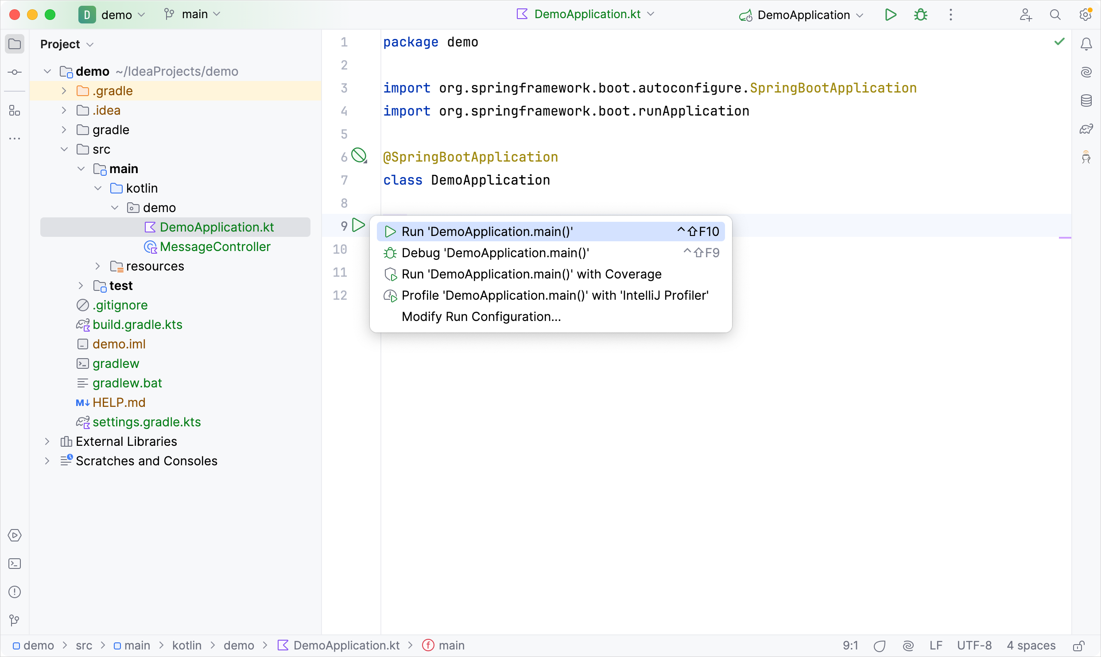Click the run gutter icon on line 9
This screenshot has height=657, width=1101.
(358, 225)
